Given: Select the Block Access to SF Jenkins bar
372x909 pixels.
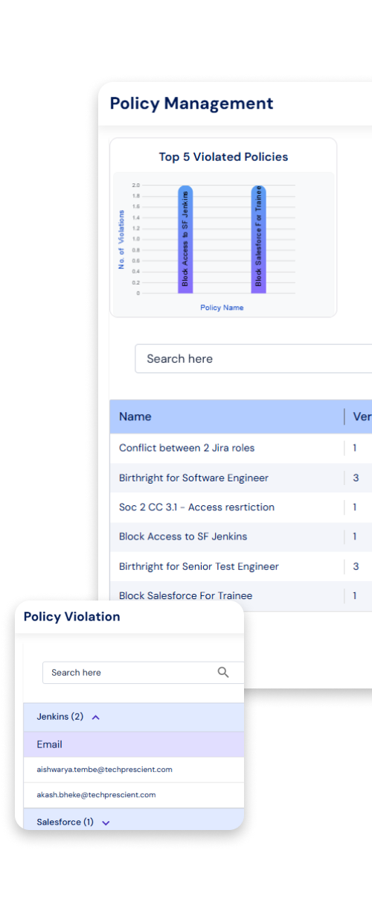Looking at the screenshot, I should (185, 239).
